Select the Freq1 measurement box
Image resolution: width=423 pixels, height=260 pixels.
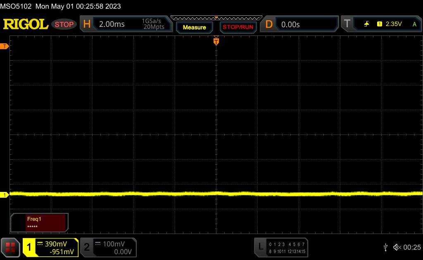coord(39,222)
